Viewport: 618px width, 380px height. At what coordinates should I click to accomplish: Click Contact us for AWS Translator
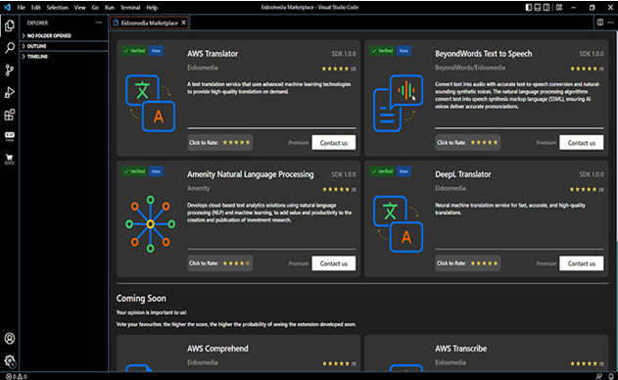pos(333,143)
